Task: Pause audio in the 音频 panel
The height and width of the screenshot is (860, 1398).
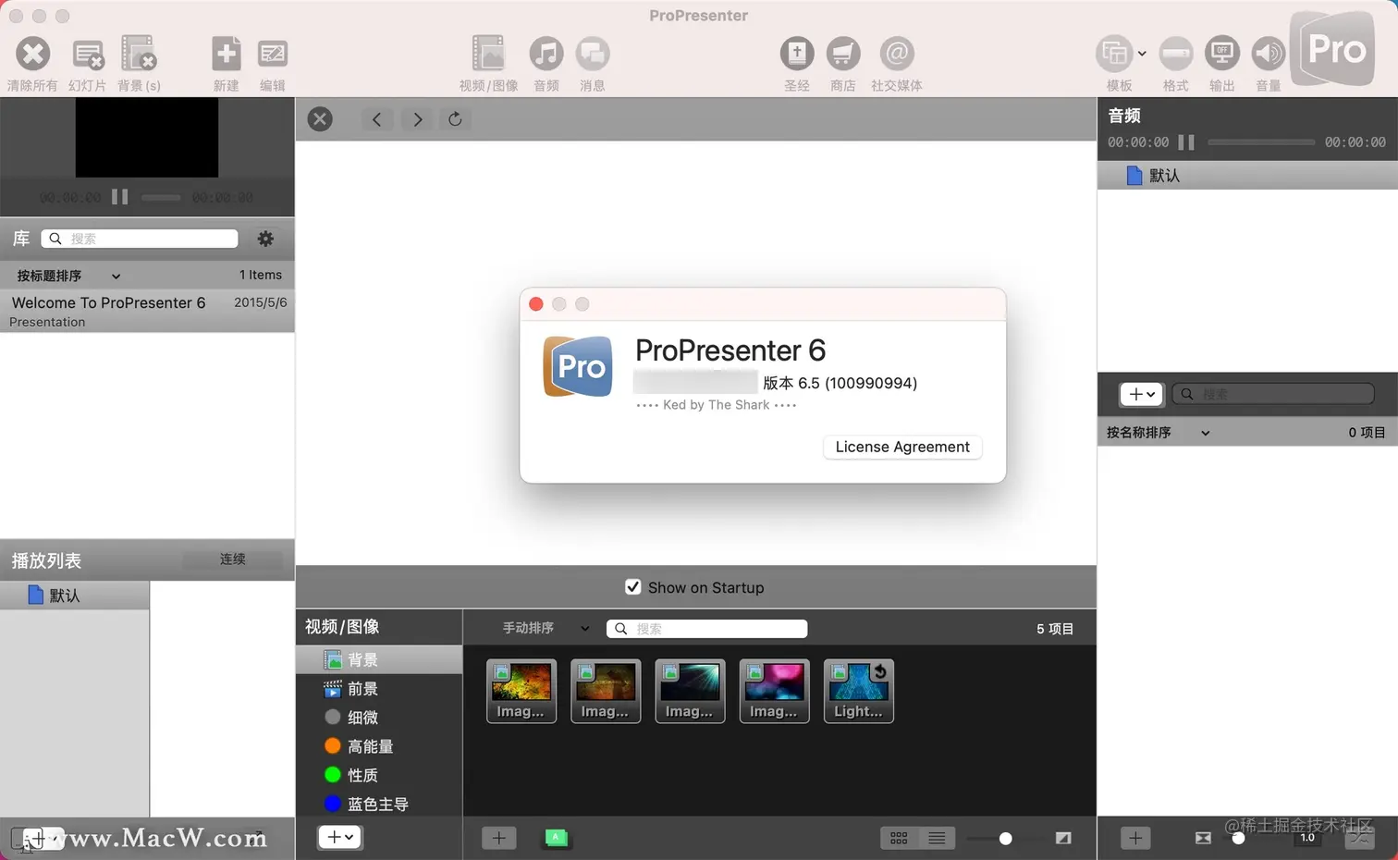Action: coord(1186,142)
